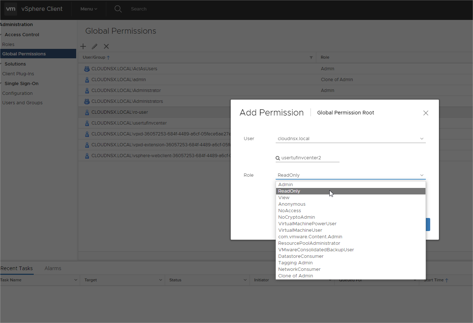Click the user icon next to Administrator row
This screenshot has height=323, width=473.
click(x=87, y=91)
